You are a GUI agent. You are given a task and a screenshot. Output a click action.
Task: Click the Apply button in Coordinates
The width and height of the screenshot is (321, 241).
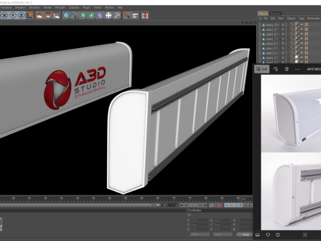(x=245, y=234)
